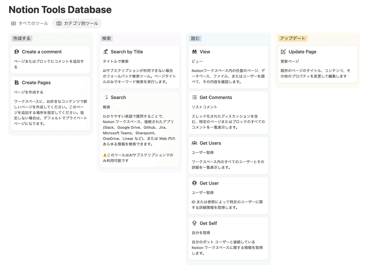This screenshot has height=269, width=365.
Task: Click the list icon beside Get Comments
Action: [194, 98]
